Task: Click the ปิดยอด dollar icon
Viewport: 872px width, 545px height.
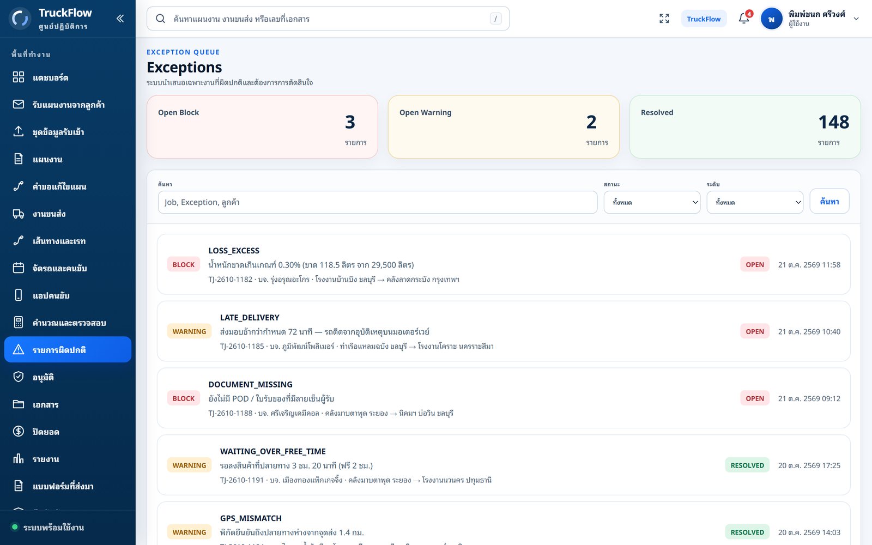Action: (19, 432)
